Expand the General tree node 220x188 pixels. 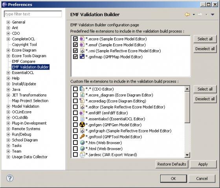pos(8,22)
